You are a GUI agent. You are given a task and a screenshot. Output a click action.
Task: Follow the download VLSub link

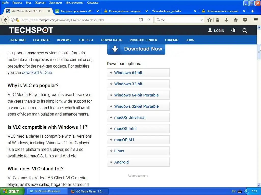point(37,72)
